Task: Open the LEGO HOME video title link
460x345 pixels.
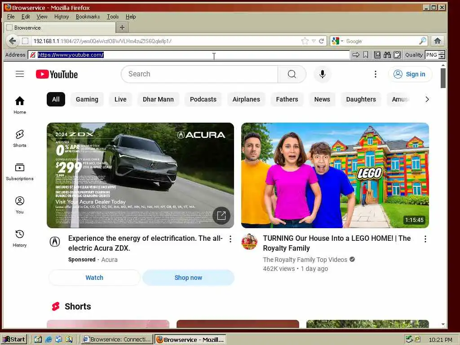Action: (x=336, y=243)
